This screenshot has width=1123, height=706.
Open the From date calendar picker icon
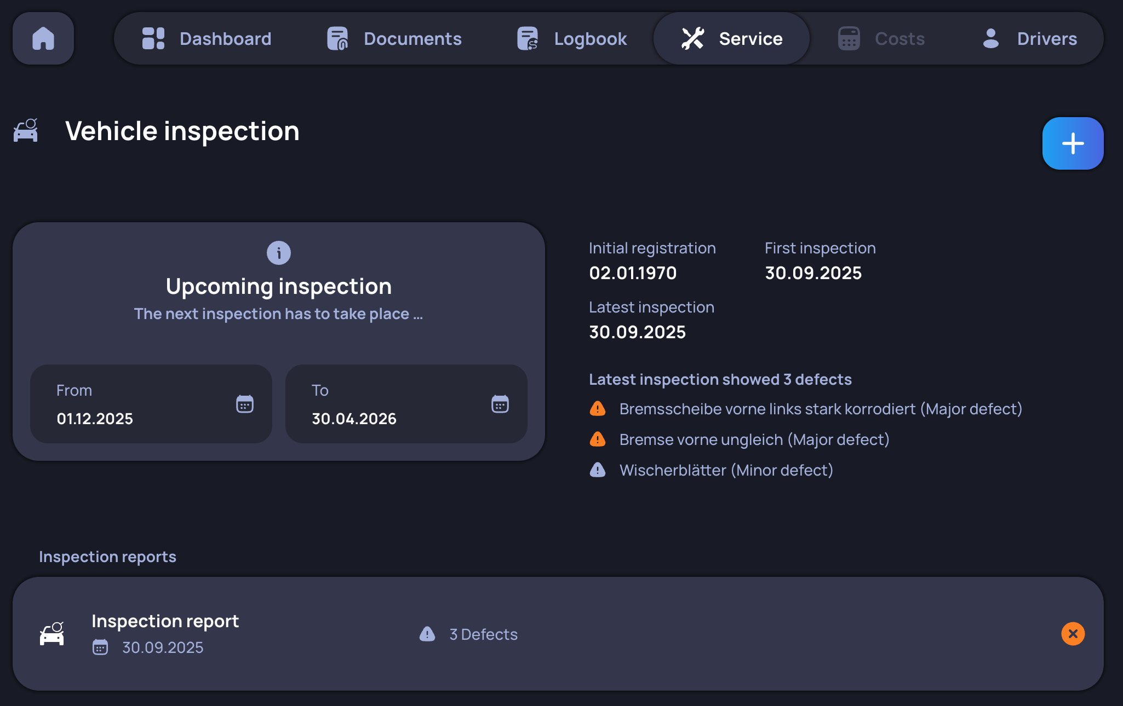click(244, 404)
